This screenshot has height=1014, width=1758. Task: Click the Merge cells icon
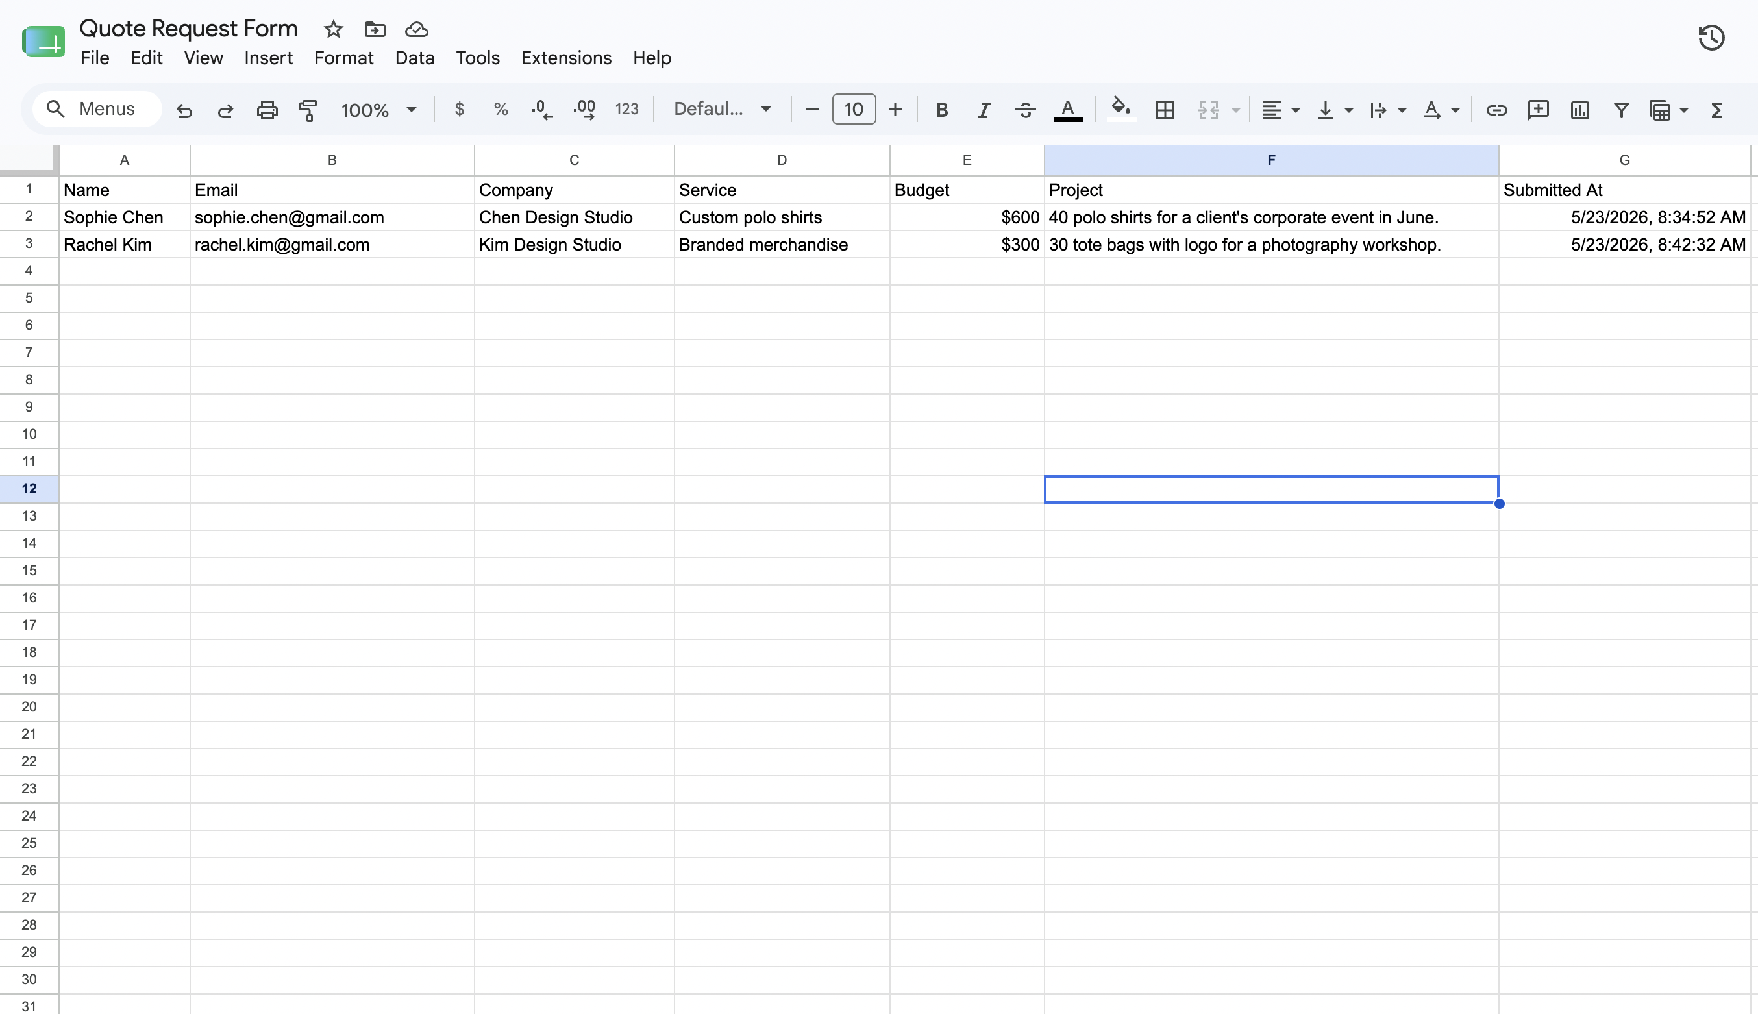(1209, 110)
